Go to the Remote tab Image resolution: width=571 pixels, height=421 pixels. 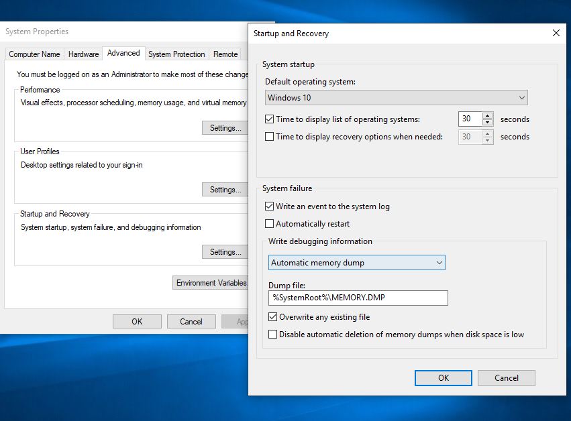pyautogui.click(x=225, y=54)
